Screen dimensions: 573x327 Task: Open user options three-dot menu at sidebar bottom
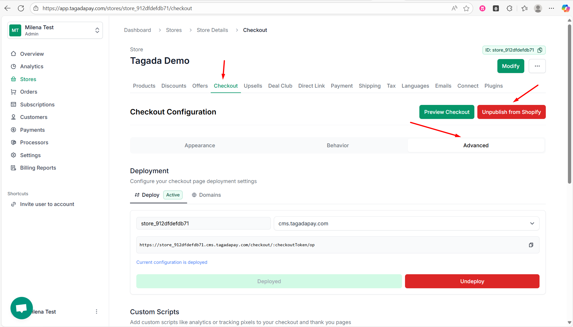point(96,311)
